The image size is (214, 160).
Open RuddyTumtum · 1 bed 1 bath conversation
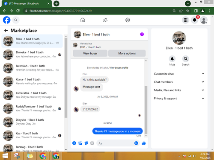click(x=32, y=108)
